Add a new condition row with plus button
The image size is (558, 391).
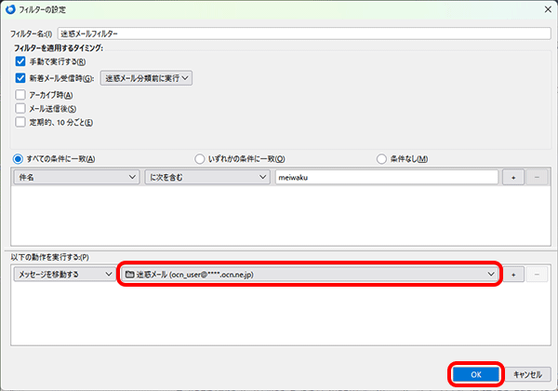point(512,177)
